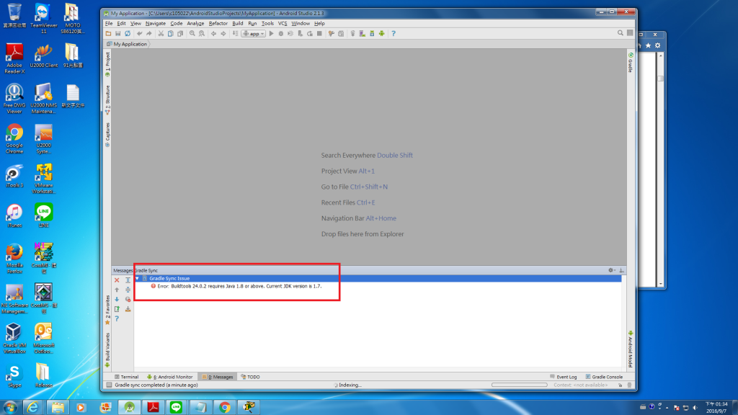The image size is (738, 415).
Task: Click the Back navigation arrow
Action: pos(213,33)
